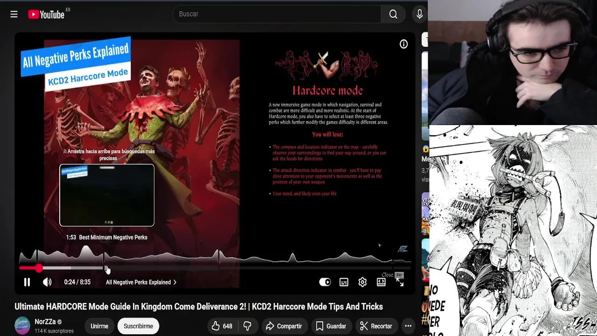Click the seek preview thumbnail
The image size is (597, 336).
tap(107, 195)
